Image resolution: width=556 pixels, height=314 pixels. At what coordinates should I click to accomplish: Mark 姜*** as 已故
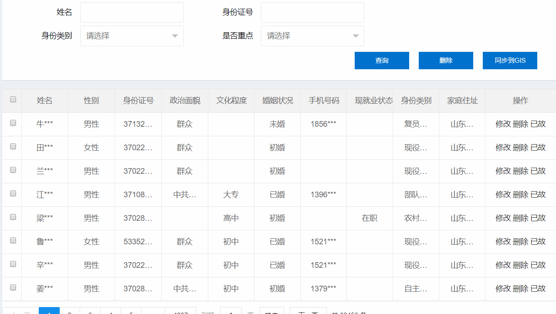coord(538,289)
